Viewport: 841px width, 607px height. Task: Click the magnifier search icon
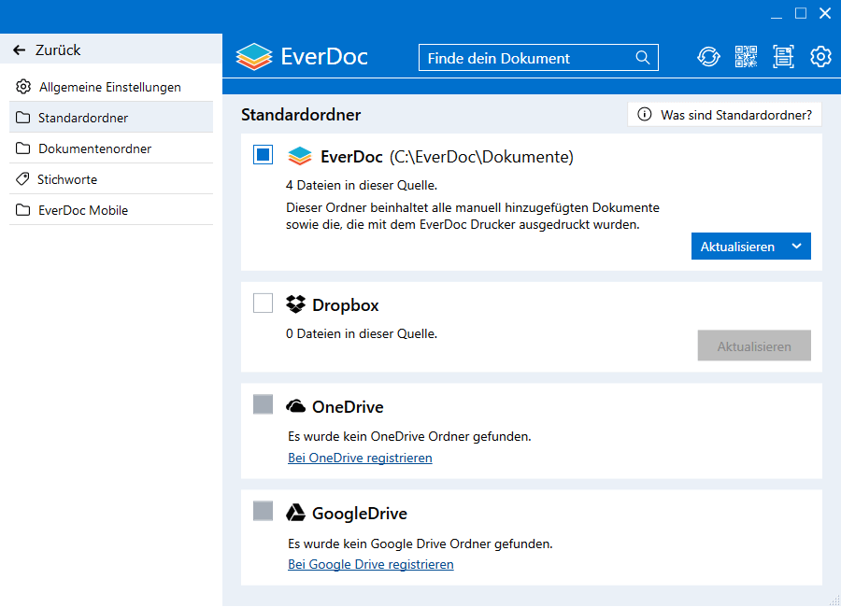(643, 58)
